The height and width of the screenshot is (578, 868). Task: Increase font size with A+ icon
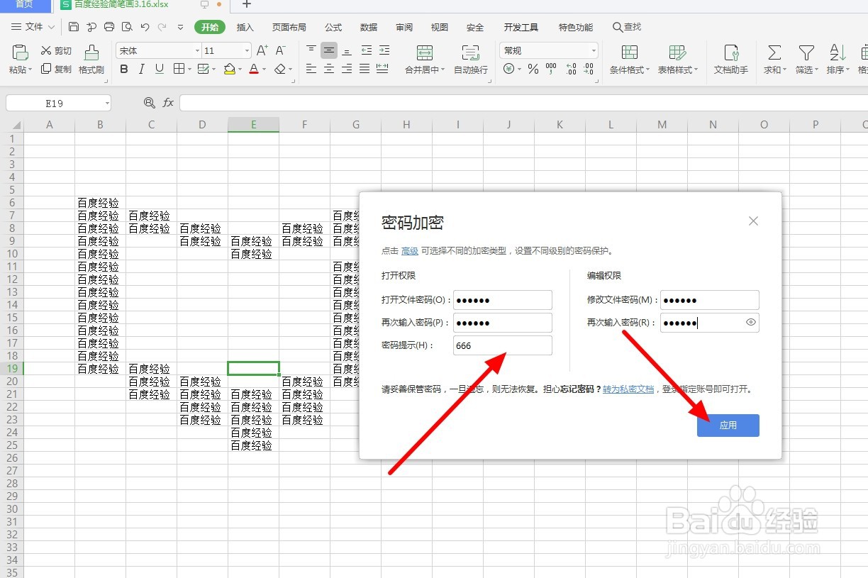coord(262,50)
